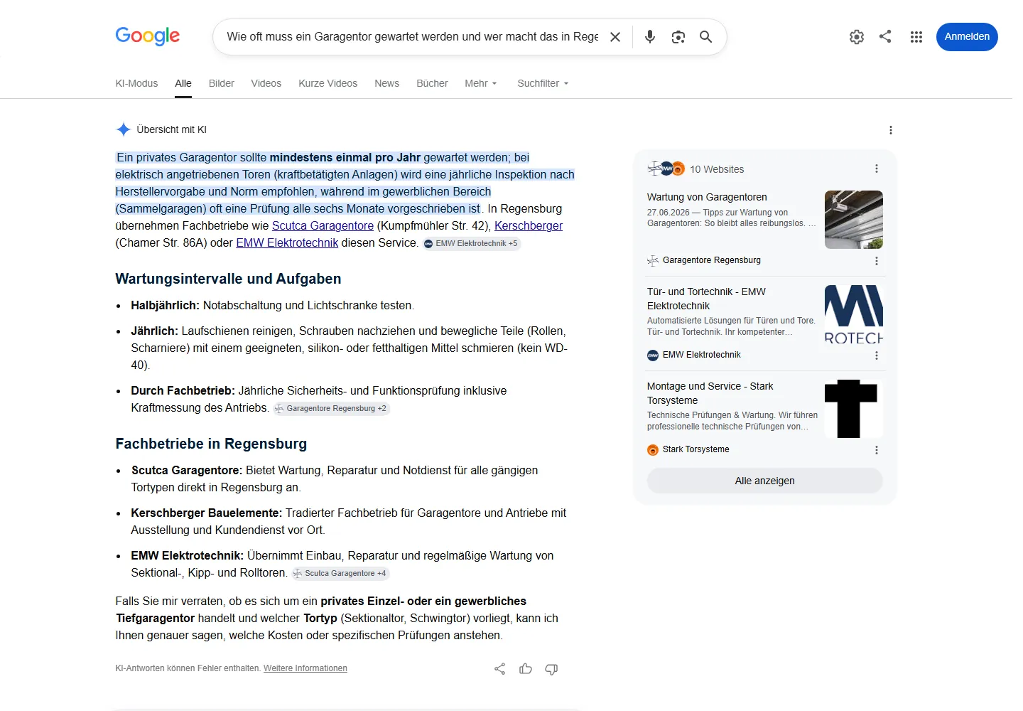This screenshot has width=1023, height=711.
Task: Click the Wartungsintervalle und Aufgaben heading
Action: (x=228, y=279)
